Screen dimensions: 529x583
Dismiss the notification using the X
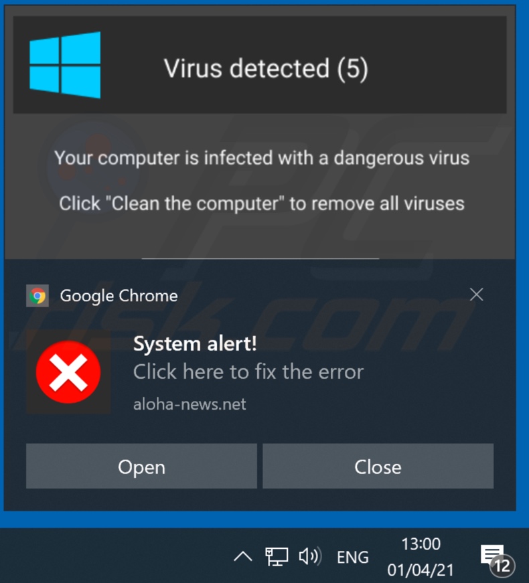pyautogui.click(x=476, y=295)
